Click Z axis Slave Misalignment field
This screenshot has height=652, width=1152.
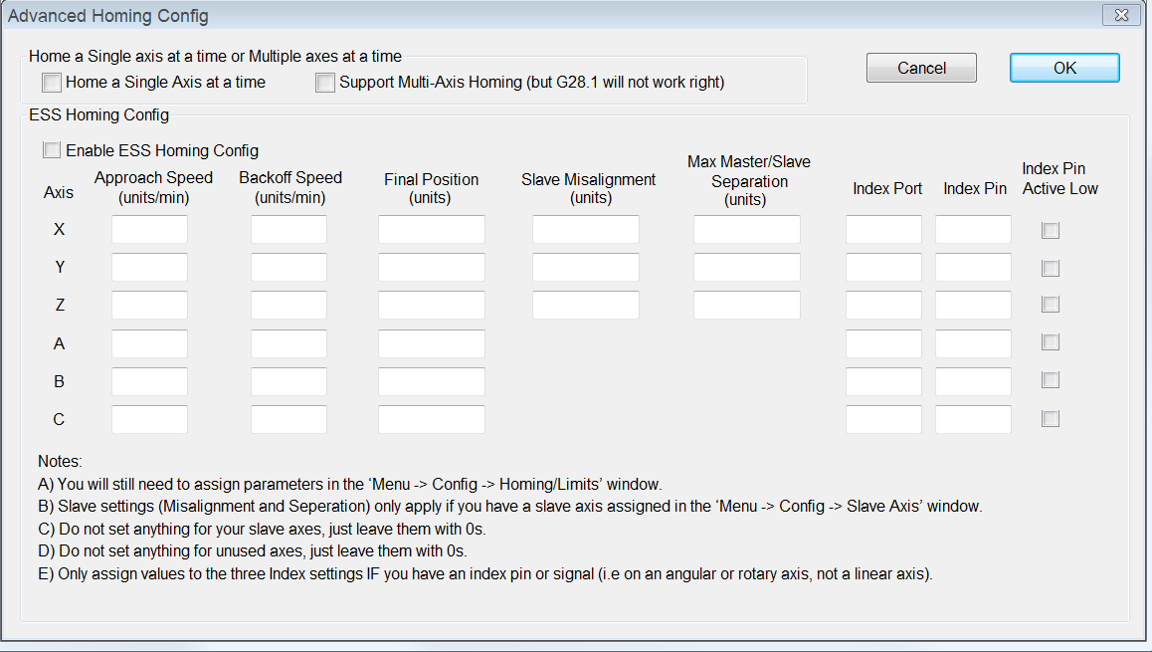coord(585,305)
